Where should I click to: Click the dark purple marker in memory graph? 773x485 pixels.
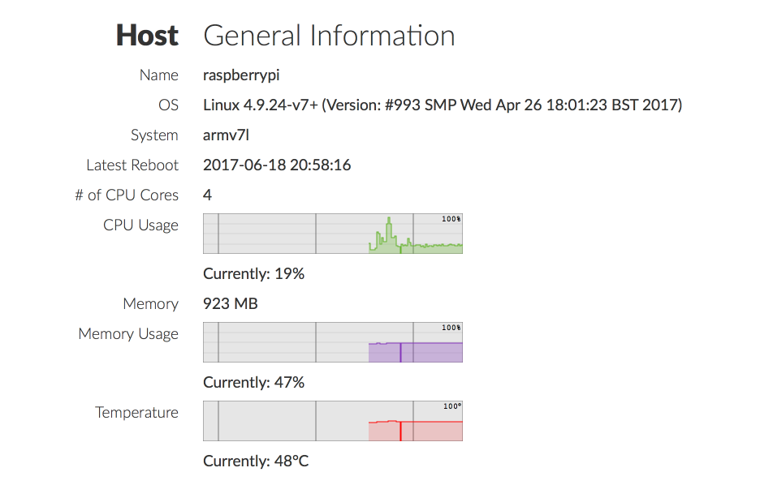pos(401,352)
